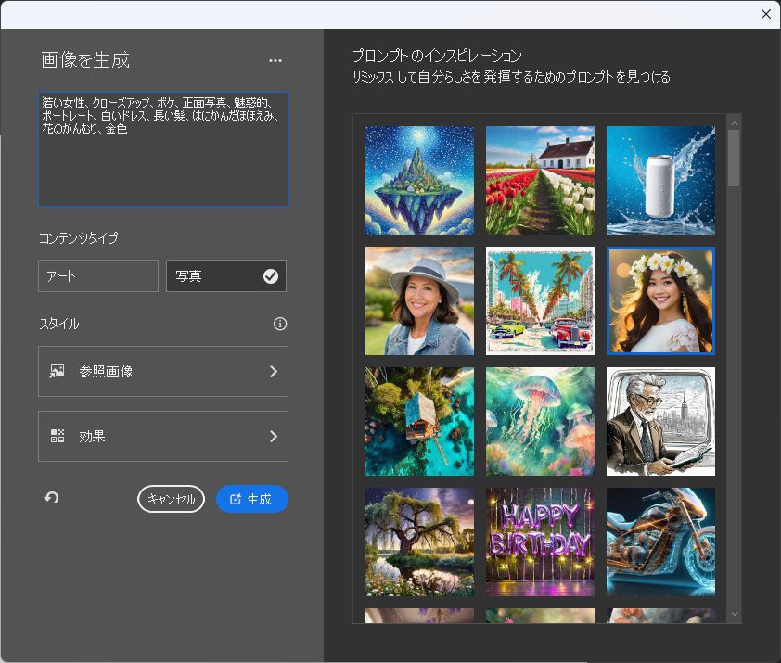Click the キャンセル button
This screenshot has width=781, height=663.
(171, 498)
